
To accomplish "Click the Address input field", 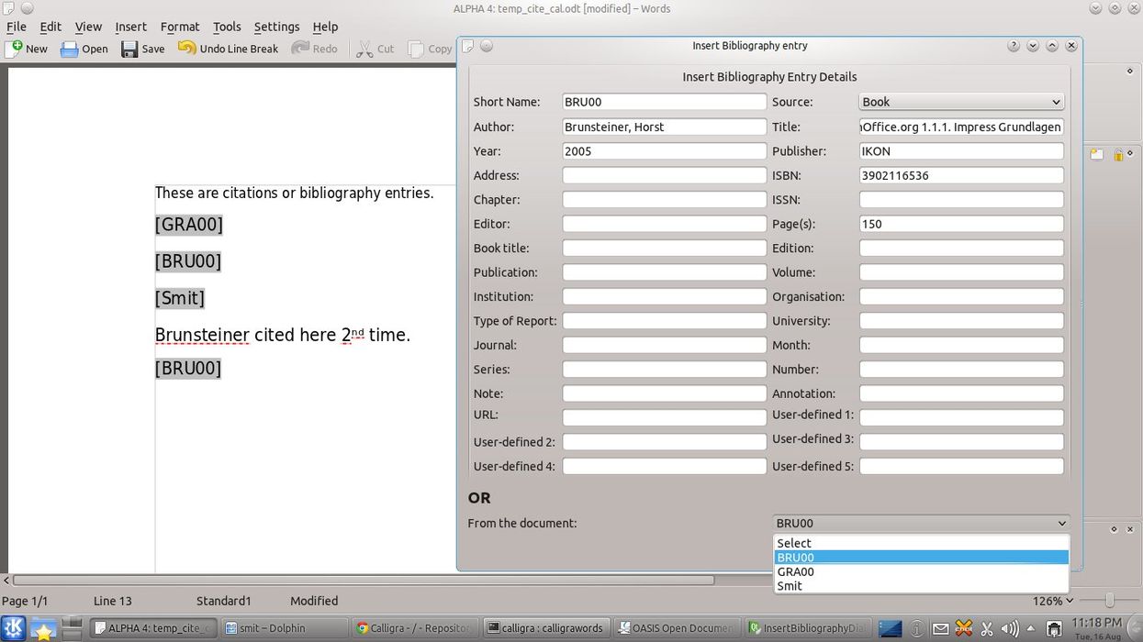I will [x=664, y=175].
